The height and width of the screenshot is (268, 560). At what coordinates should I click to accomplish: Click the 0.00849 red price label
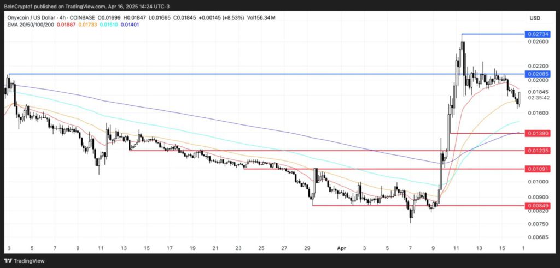pos(537,206)
